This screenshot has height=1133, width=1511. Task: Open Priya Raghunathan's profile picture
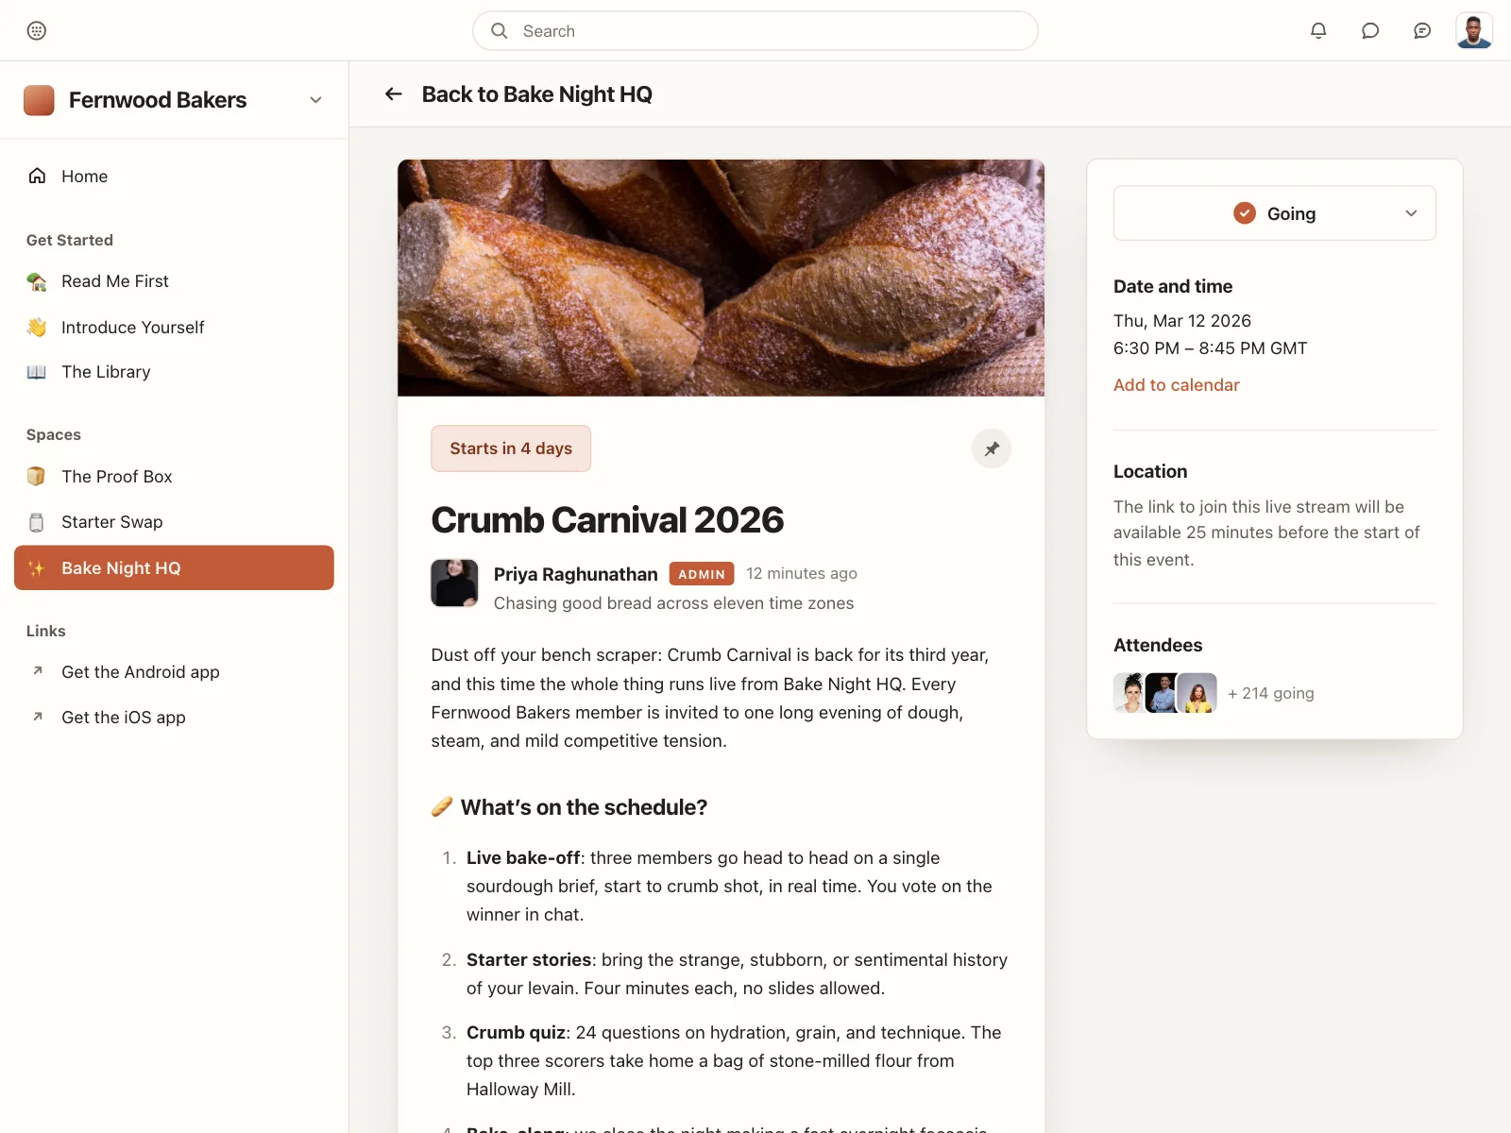click(x=454, y=583)
